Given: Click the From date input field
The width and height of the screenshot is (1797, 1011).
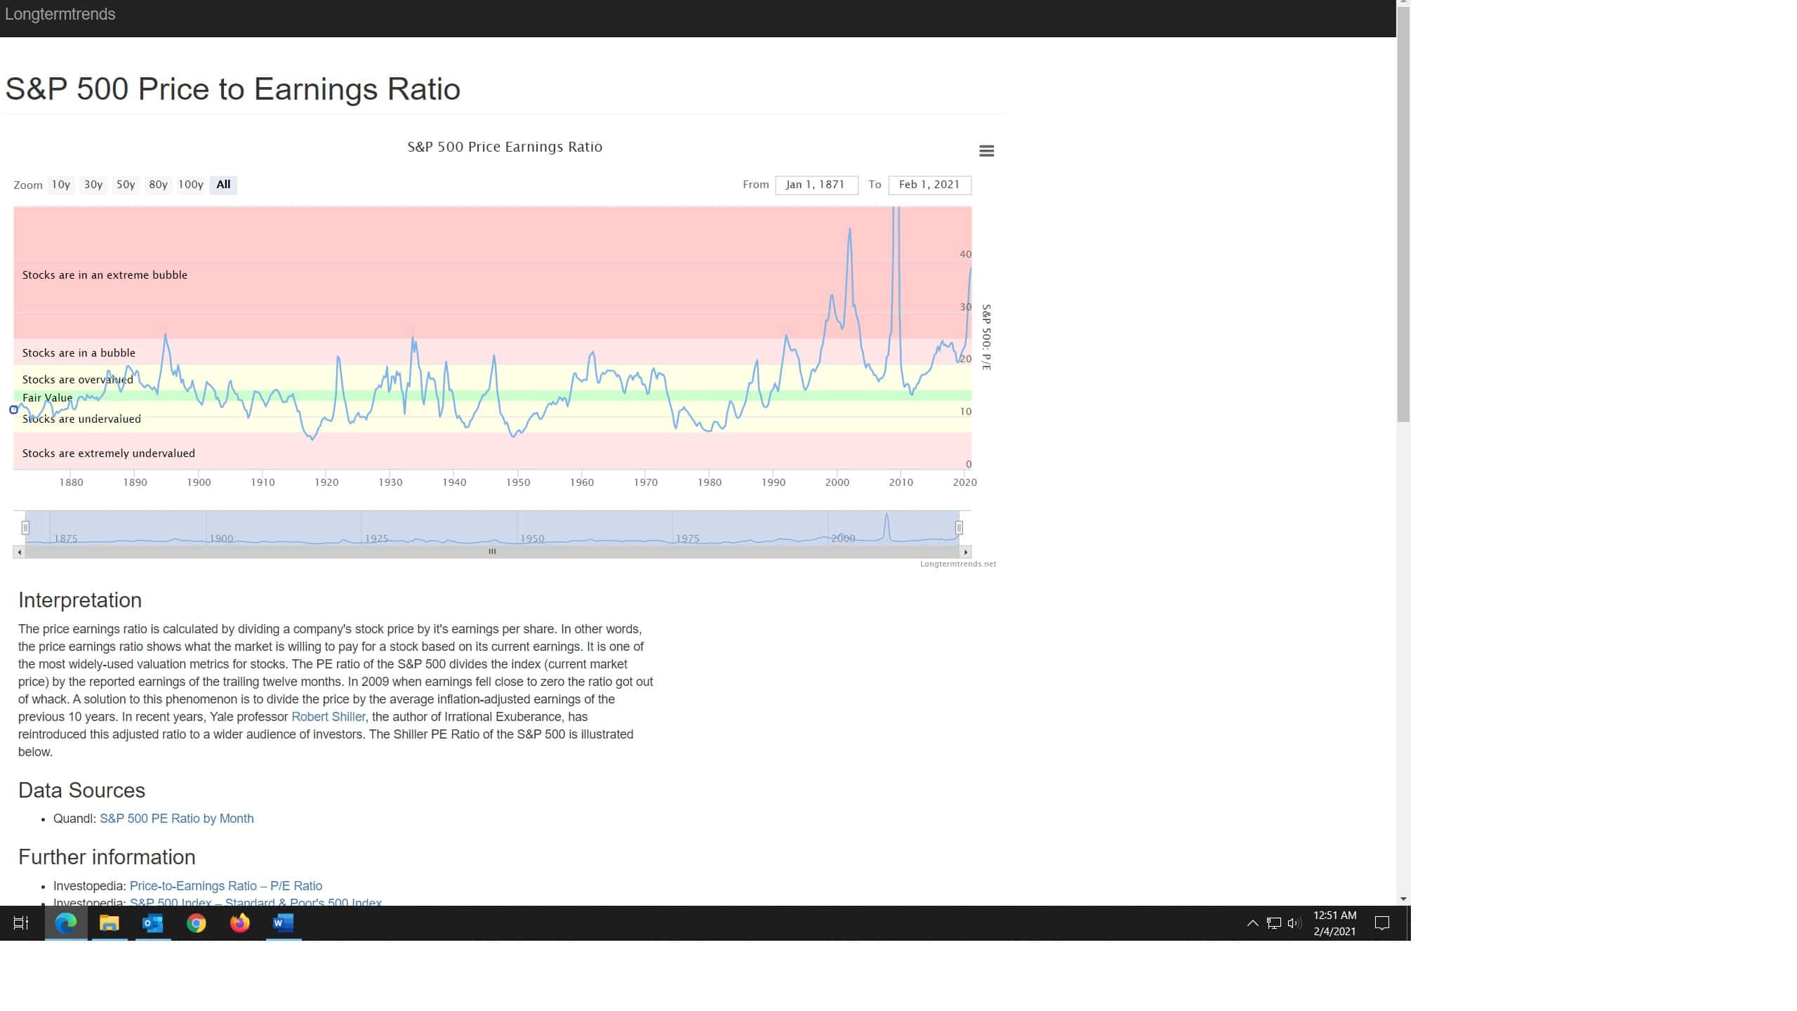Looking at the screenshot, I should coord(816,185).
